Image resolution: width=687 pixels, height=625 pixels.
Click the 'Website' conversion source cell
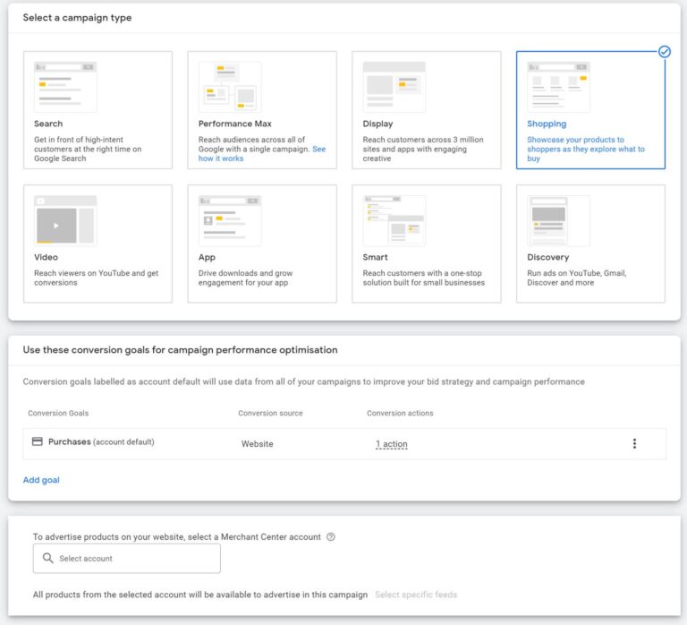[258, 444]
